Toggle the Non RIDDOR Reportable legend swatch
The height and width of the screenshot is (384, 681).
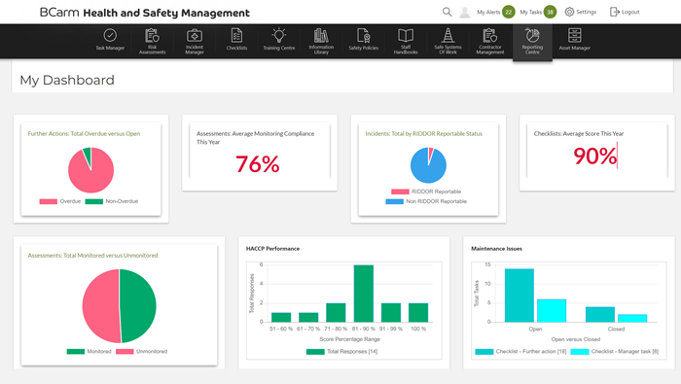[x=394, y=202]
